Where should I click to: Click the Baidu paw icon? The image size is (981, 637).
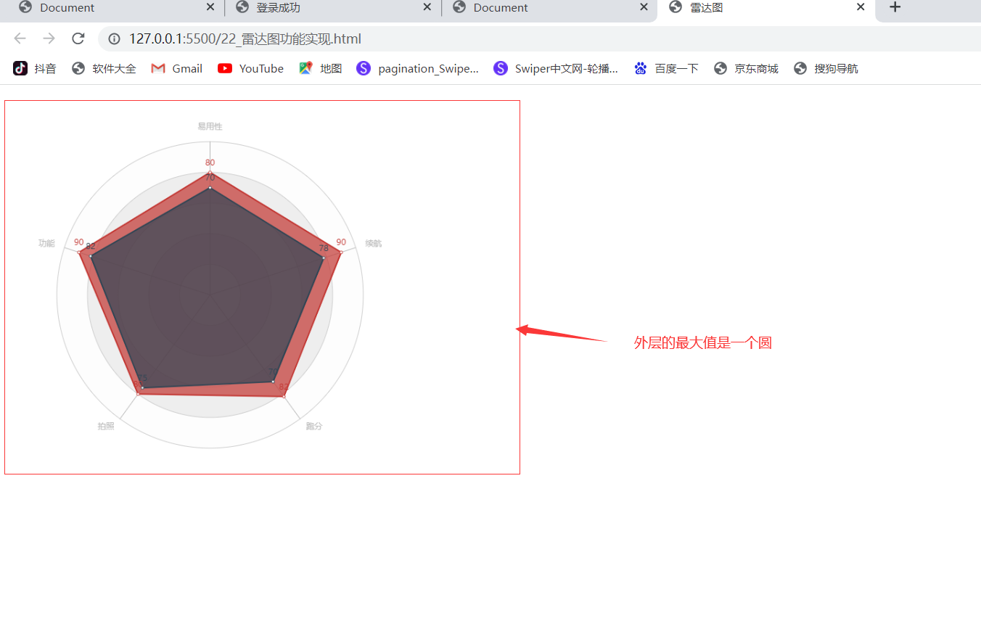(640, 68)
